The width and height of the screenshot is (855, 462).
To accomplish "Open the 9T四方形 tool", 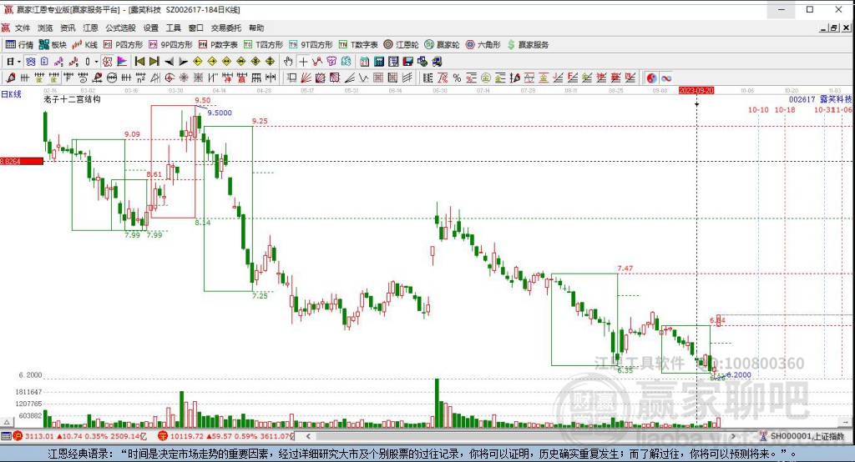I will tap(311, 45).
